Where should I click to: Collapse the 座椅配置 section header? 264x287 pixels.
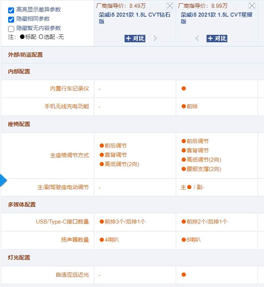[132, 124]
